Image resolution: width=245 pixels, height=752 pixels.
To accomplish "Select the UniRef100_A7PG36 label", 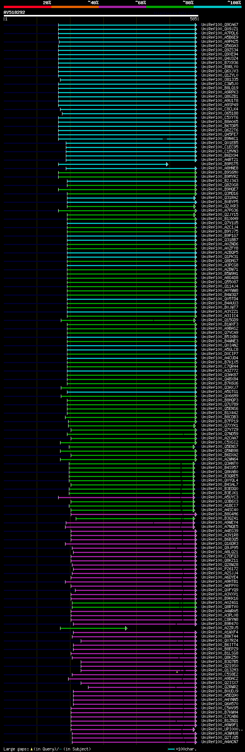I will 220,211.
